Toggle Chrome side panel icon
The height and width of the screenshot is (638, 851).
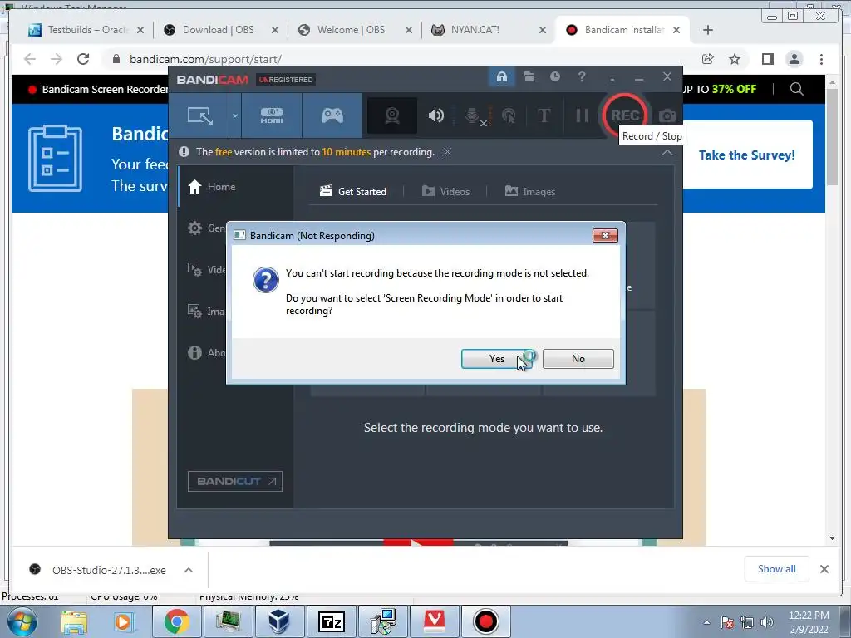(x=767, y=59)
